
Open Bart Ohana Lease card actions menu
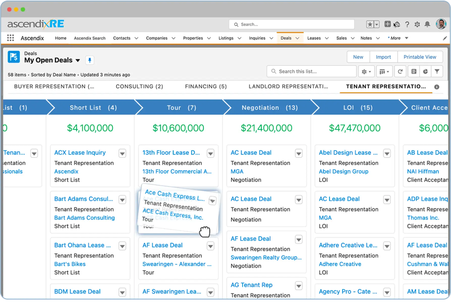(x=122, y=246)
